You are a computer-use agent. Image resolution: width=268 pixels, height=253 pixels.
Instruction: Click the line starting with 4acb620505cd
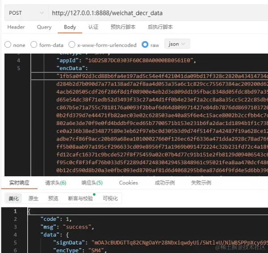(x=162, y=92)
